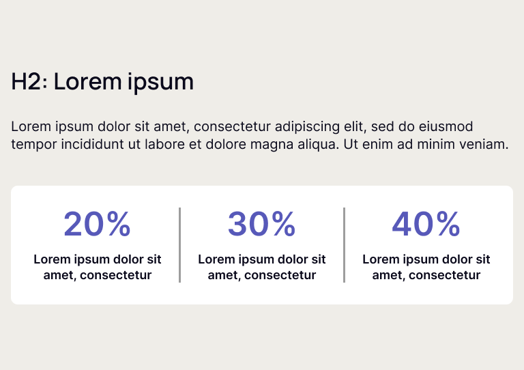Click "Lorem ipsum dolor sit" under the 30% figure
The image size is (524, 370).
pos(262,259)
